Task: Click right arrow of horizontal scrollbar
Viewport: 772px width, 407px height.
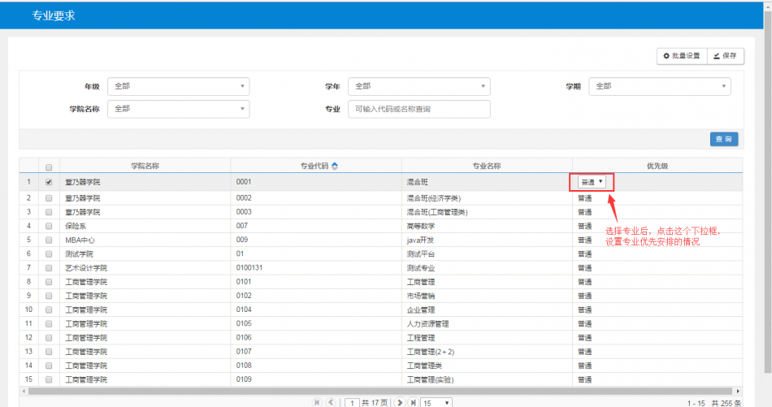Action: 737,392
